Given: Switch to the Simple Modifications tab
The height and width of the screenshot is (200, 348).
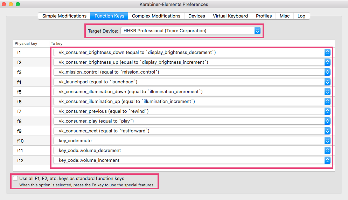Looking at the screenshot, I should pos(64,16).
